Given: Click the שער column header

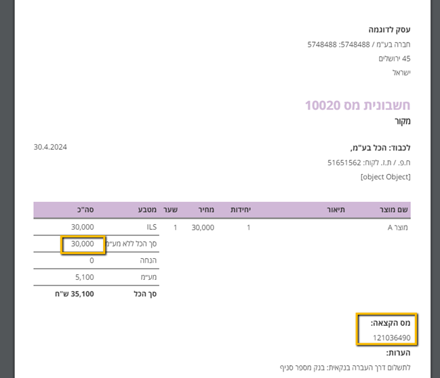Looking at the screenshot, I should pos(171,210).
